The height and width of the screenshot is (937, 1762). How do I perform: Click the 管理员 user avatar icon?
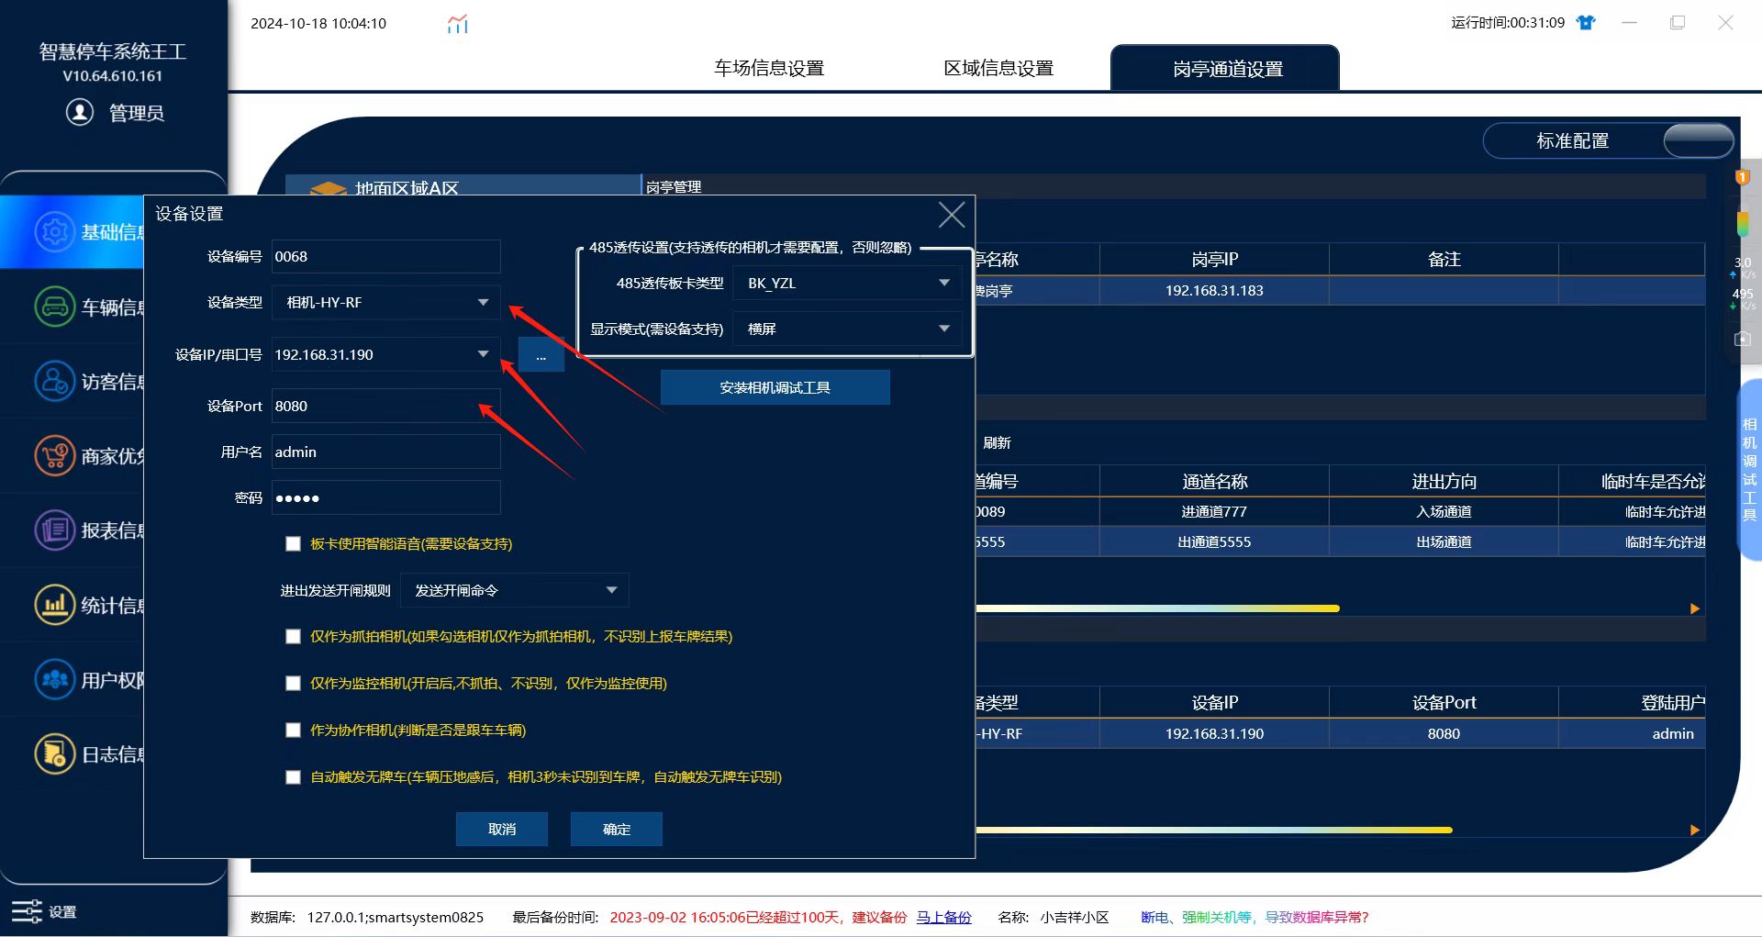[80, 112]
